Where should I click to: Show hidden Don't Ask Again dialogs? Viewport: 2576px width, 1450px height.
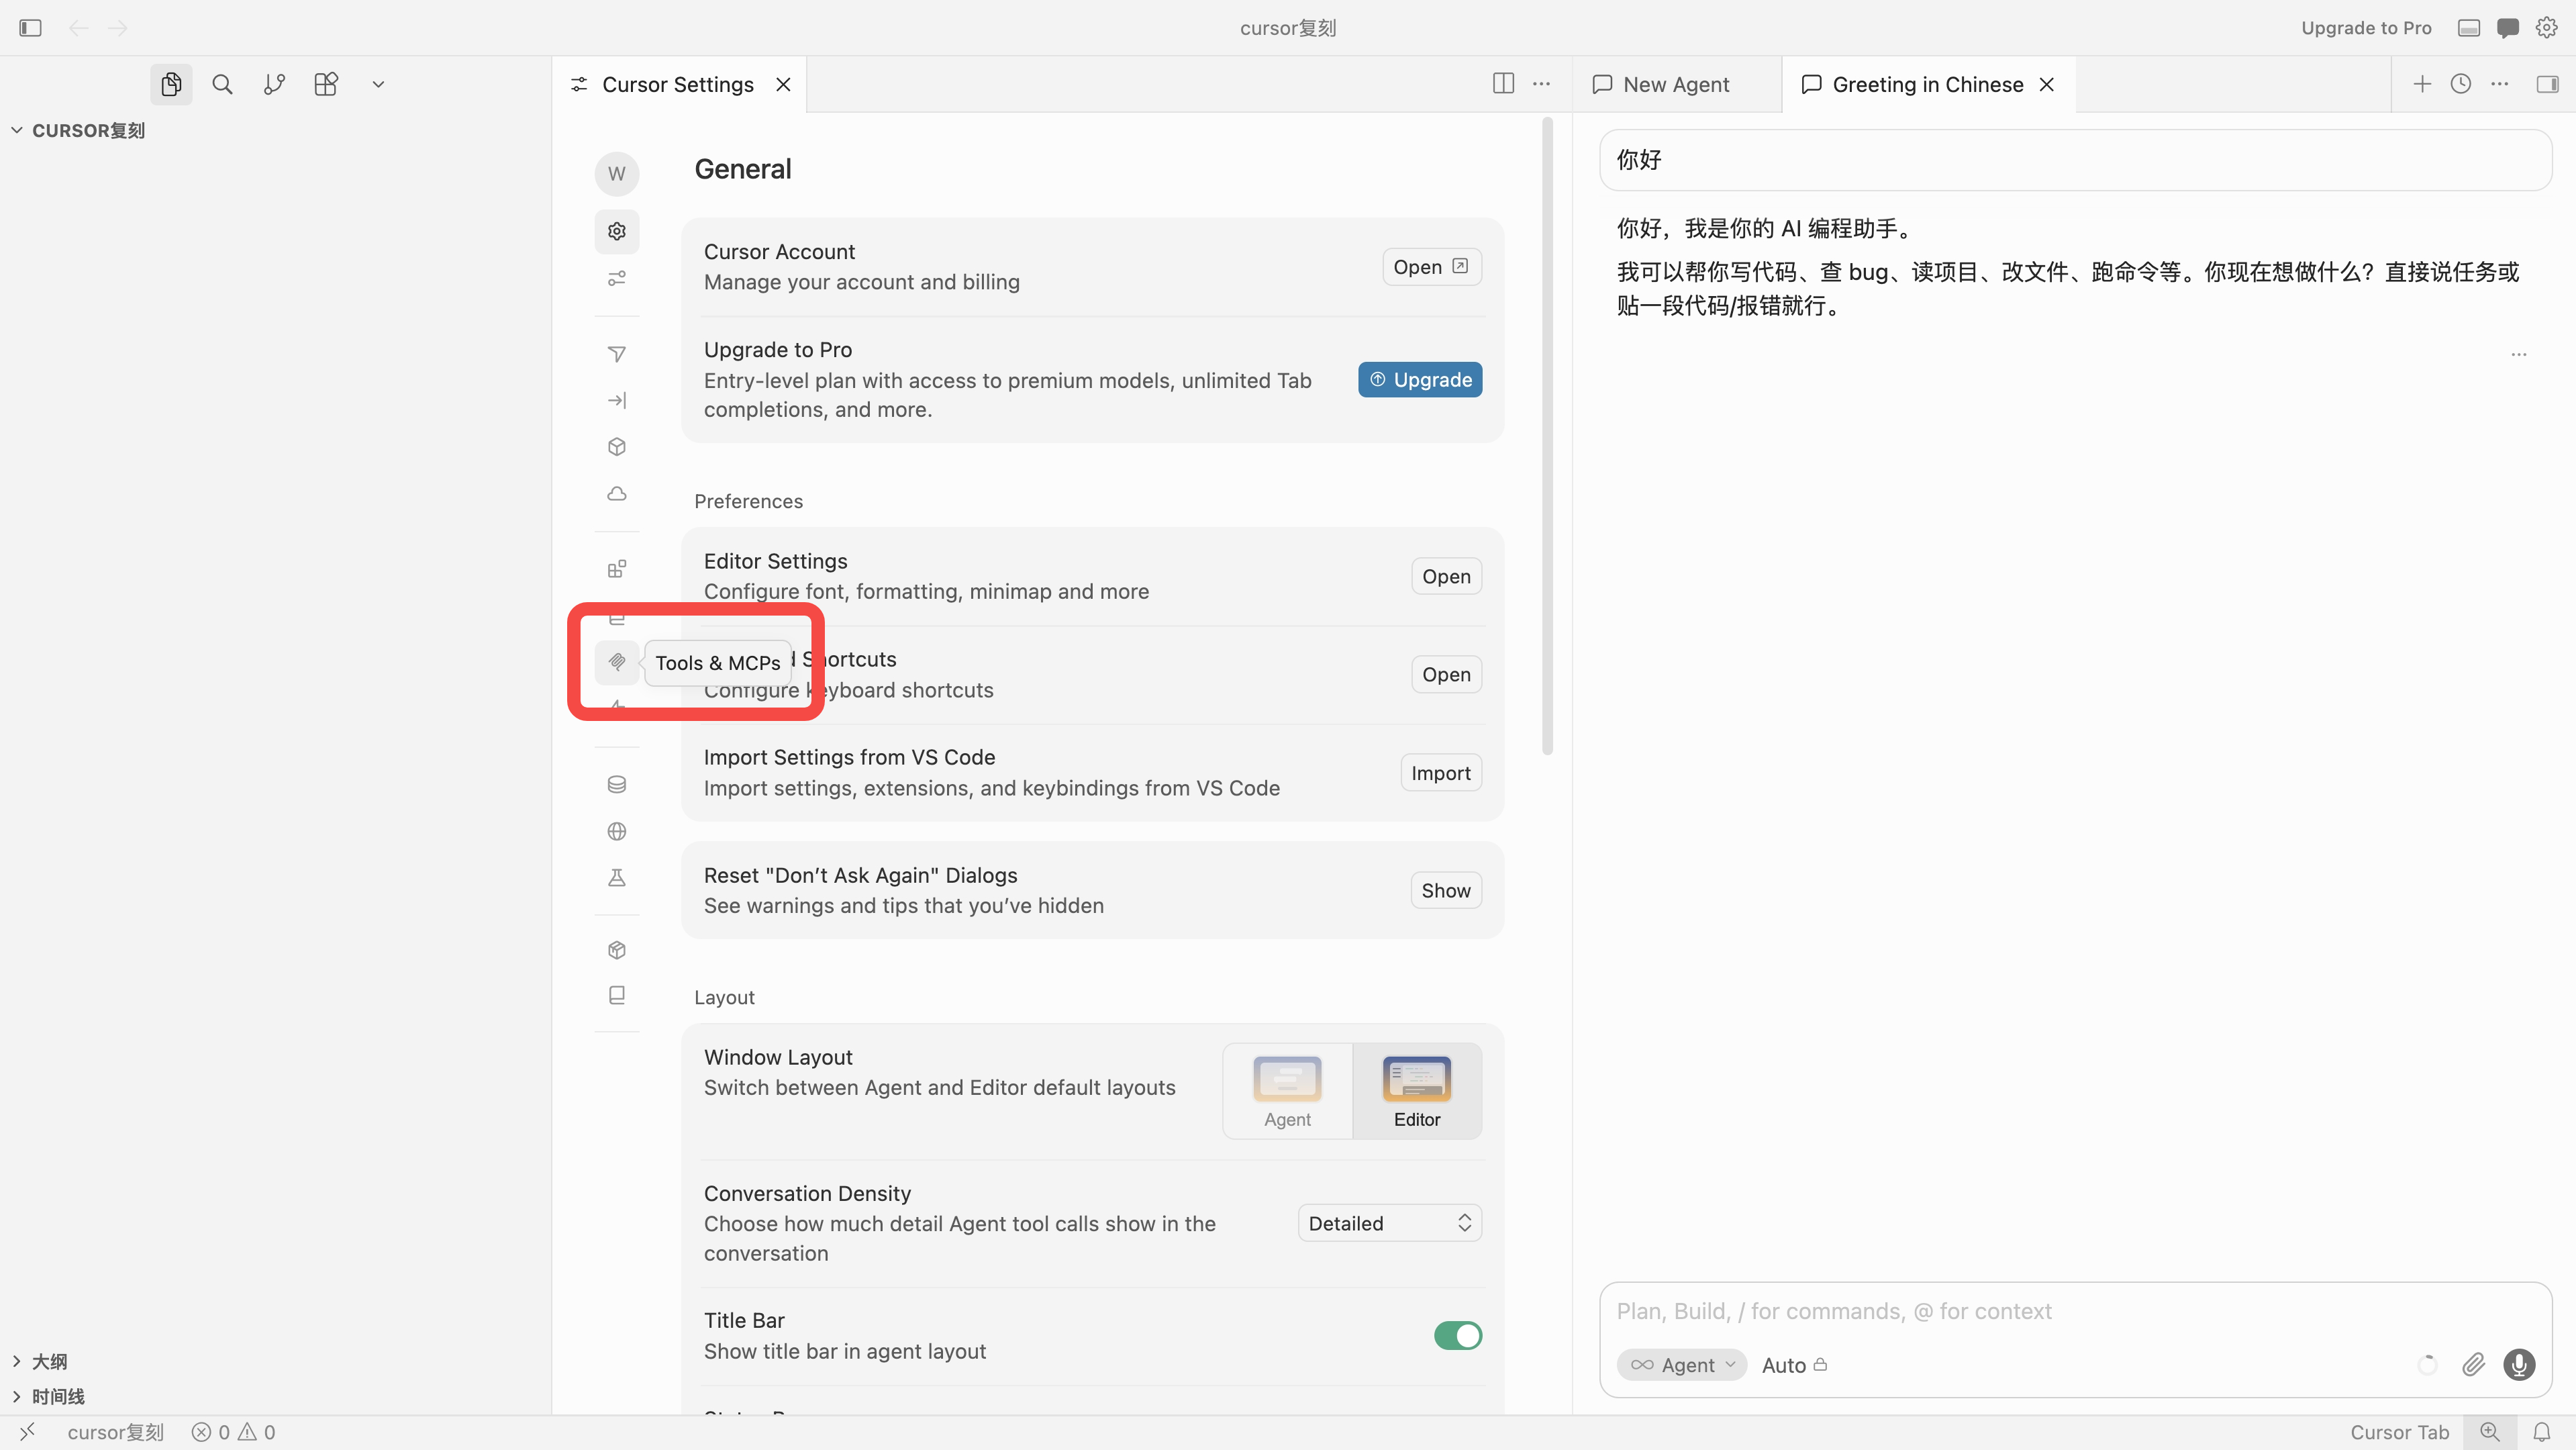[x=1446, y=891]
